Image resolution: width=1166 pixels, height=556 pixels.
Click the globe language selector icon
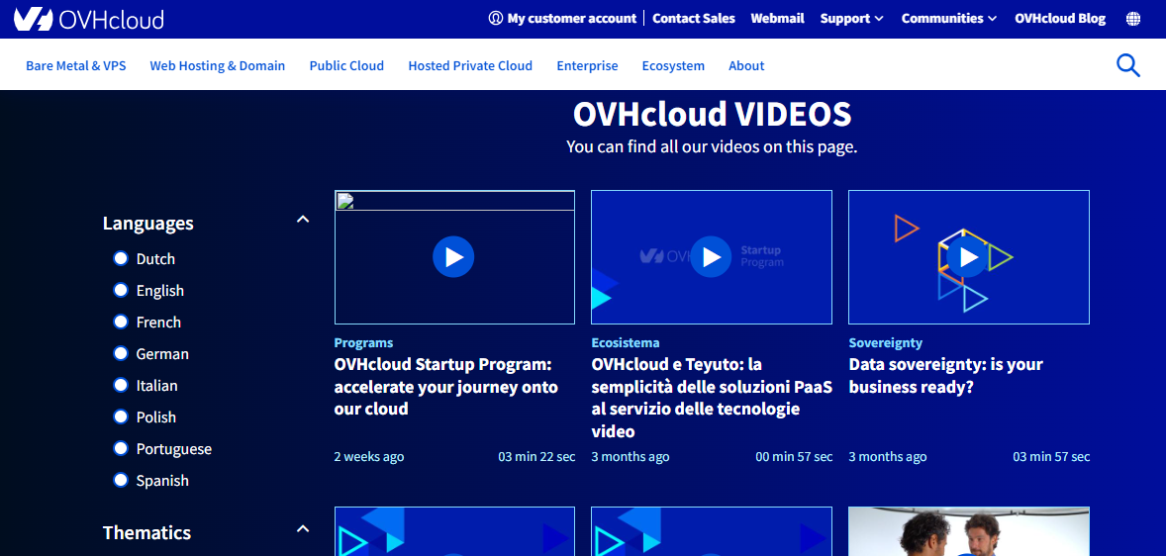[x=1133, y=19]
